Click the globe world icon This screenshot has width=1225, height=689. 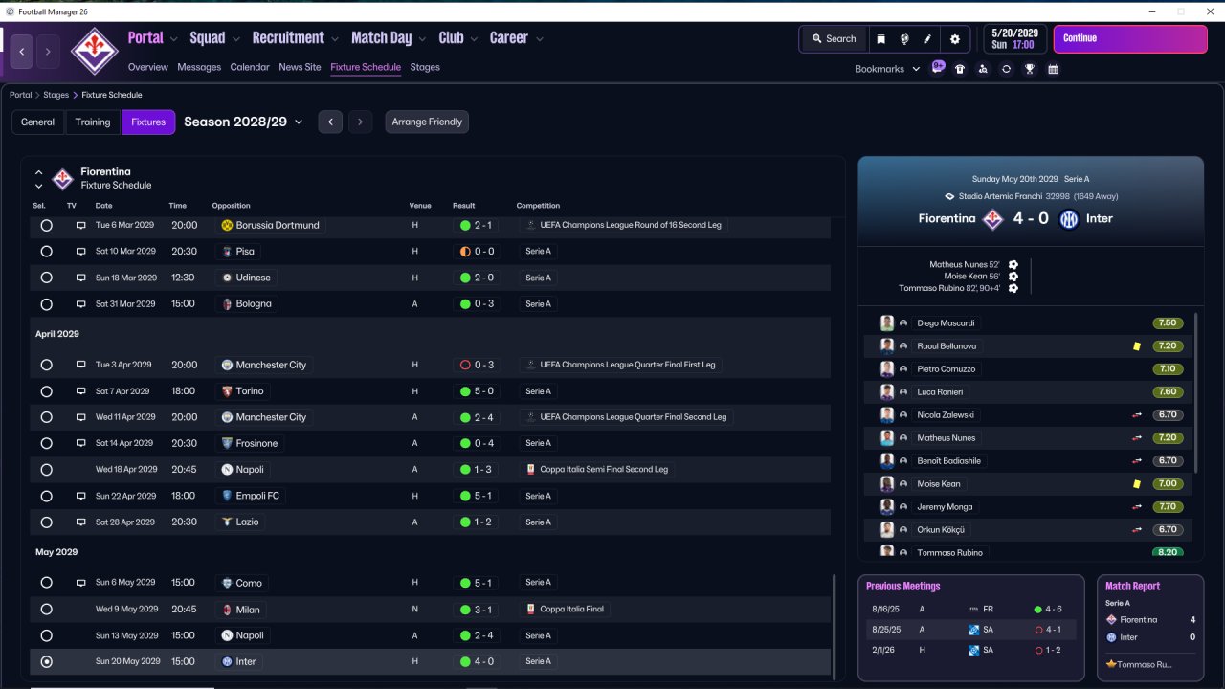[904, 39]
